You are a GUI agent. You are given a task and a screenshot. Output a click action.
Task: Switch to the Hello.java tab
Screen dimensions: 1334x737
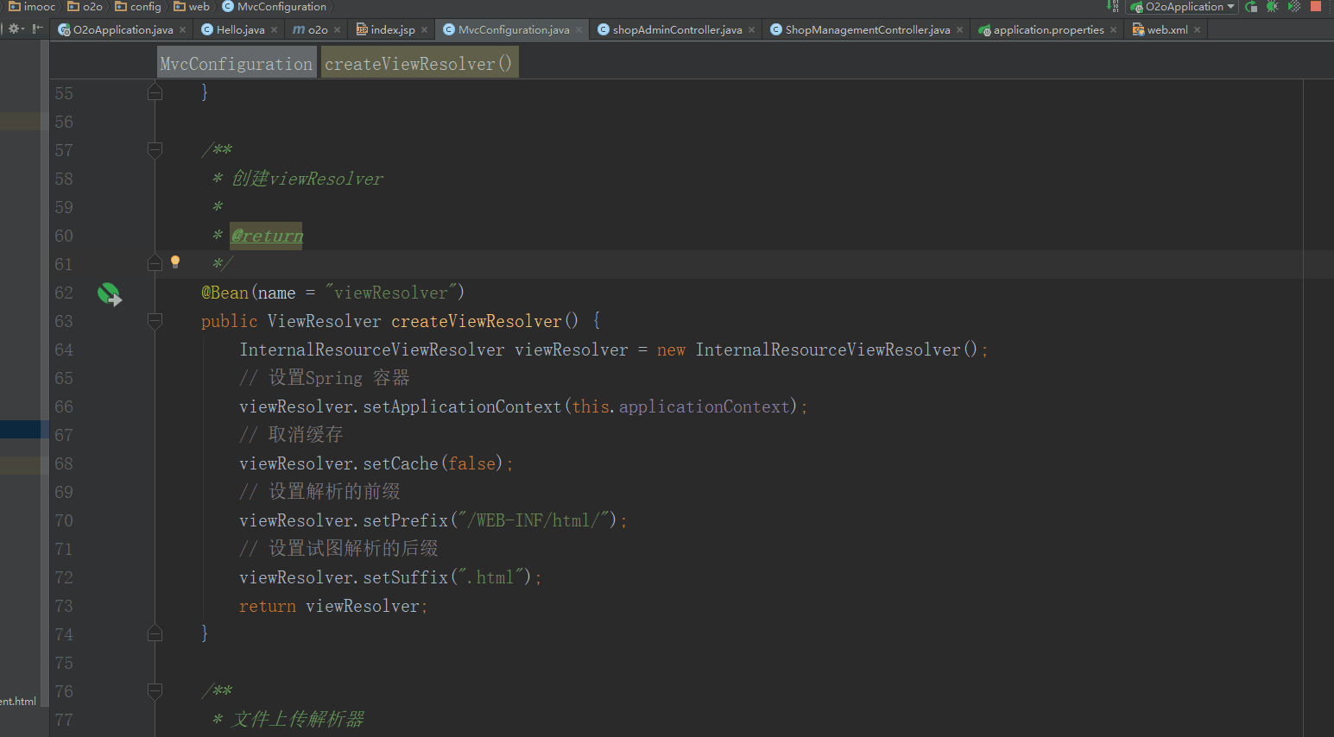(240, 29)
